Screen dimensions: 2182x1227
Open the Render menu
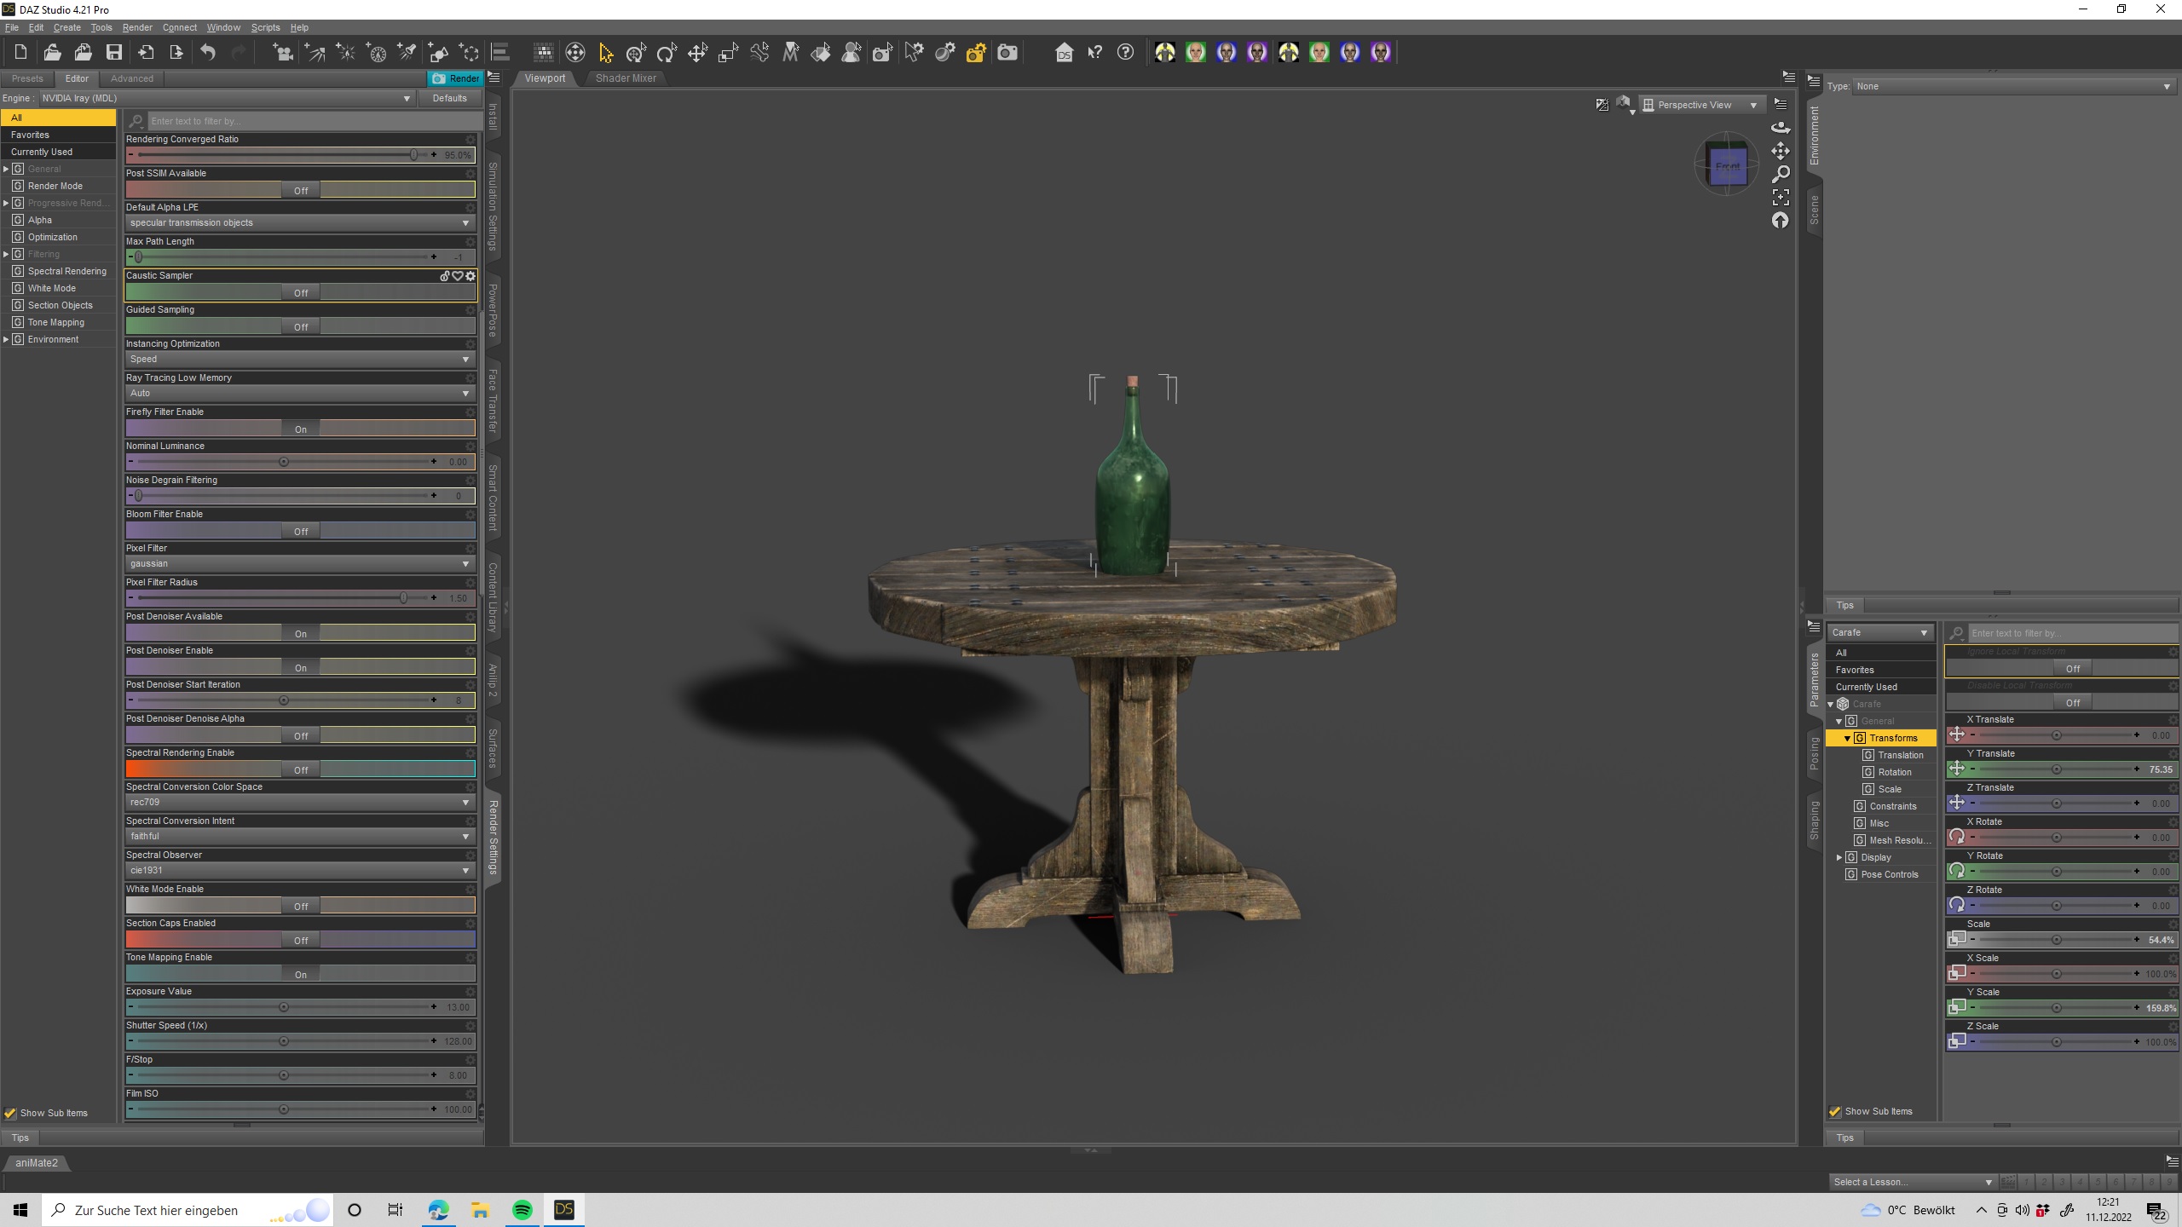[x=136, y=27]
